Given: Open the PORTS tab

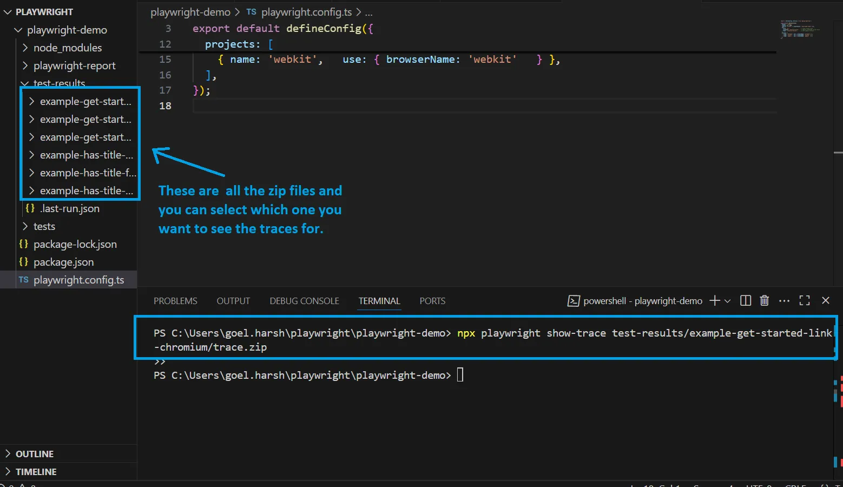Looking at the screenshot, I should pyautogui.click(x=432, y=301).
